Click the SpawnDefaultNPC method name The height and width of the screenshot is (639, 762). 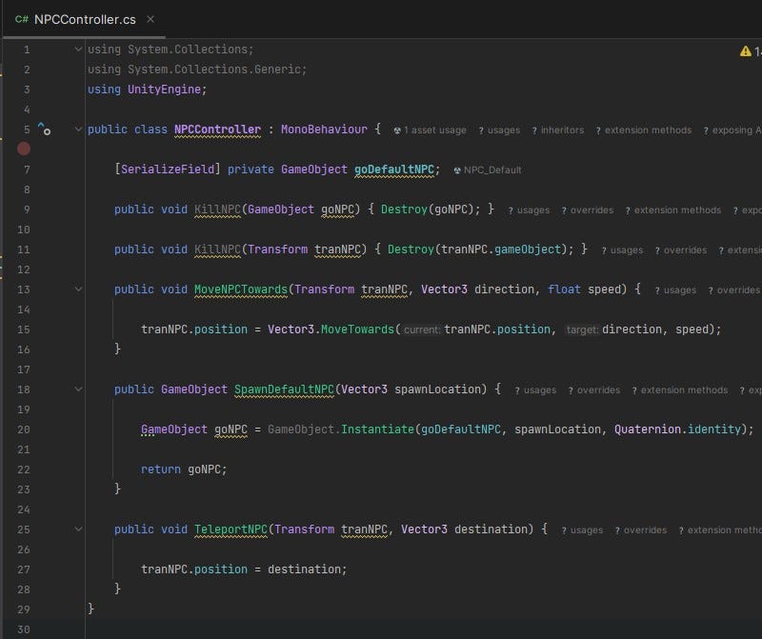tap(284, 389)
